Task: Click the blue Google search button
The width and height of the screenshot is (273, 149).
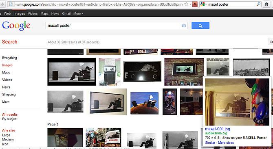Action: click(200, 26)
